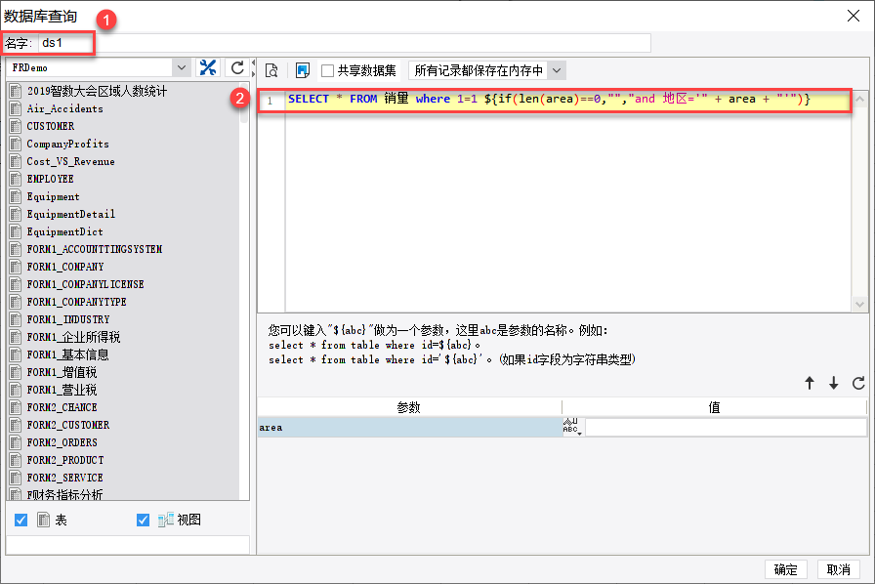Select the CompanyProfits table
The image size is (875, 584).
point(67,144)
